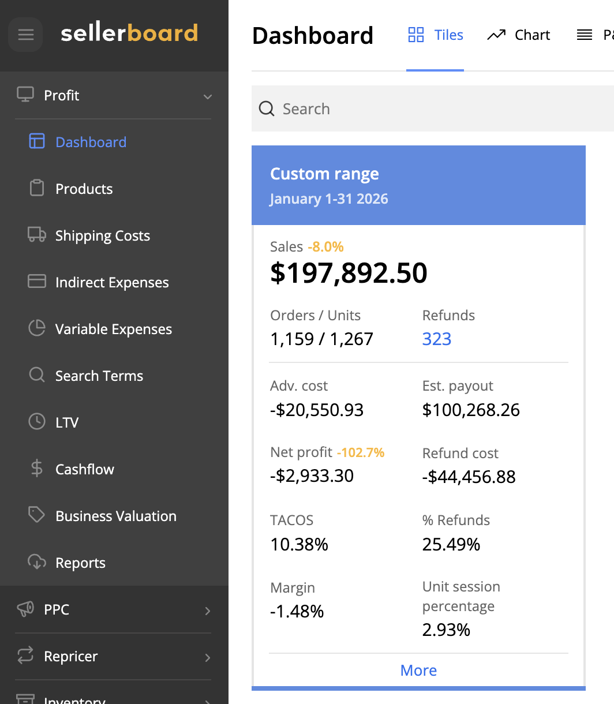Collapse the Profit section chevron
This screenshot has width=614, height=704.
pyautogui.click(x=208, y=96)
